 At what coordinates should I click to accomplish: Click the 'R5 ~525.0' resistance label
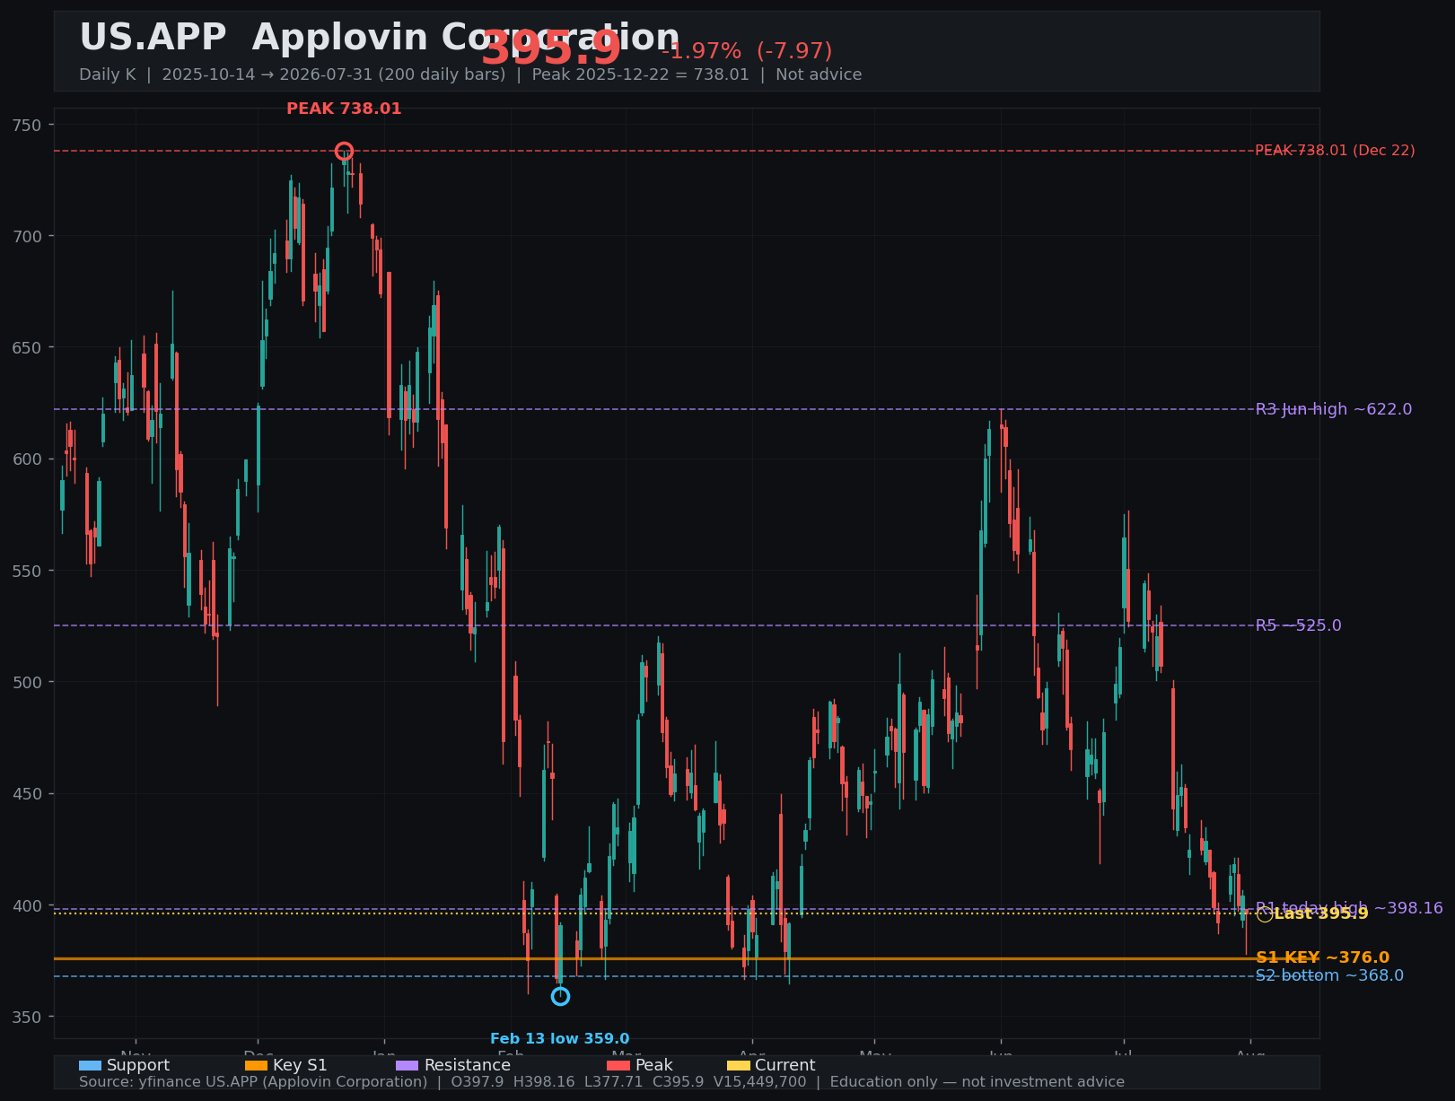(x=1299, y=625)
